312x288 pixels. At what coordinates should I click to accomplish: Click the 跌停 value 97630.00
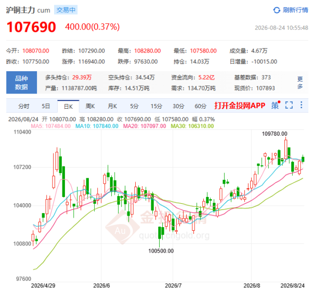(146, 62)
